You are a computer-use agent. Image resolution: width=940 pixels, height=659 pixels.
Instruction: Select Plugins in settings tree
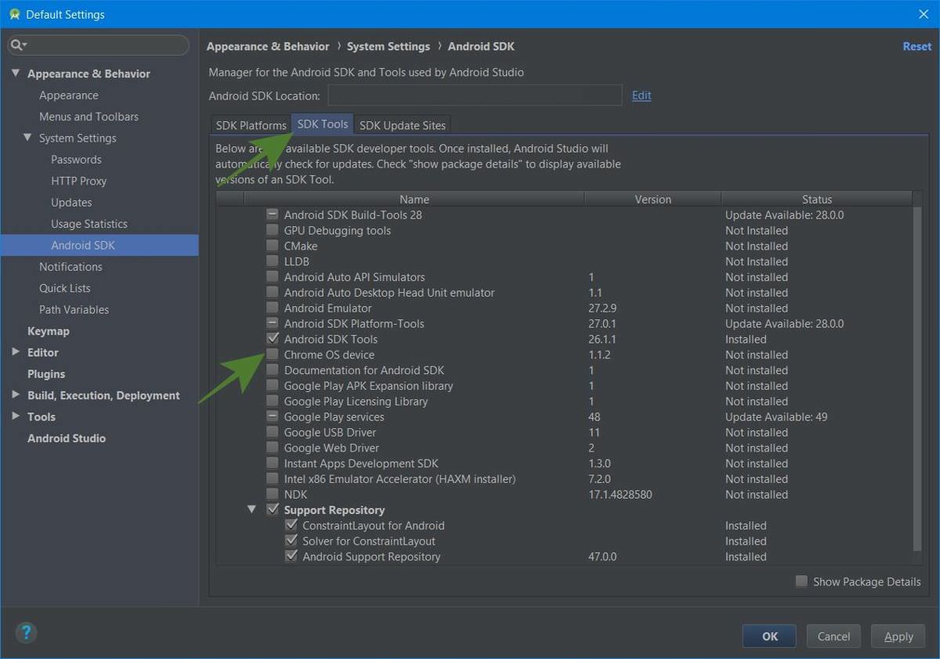click(46, 374)
